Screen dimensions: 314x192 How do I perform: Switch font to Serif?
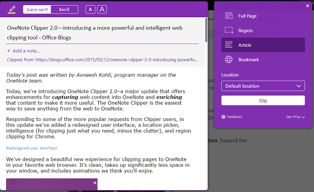pos(64,9)
